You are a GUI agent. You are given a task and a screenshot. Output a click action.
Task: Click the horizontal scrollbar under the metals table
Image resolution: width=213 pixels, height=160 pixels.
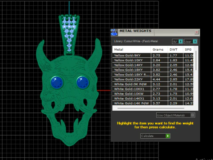(x=151, y=108)
